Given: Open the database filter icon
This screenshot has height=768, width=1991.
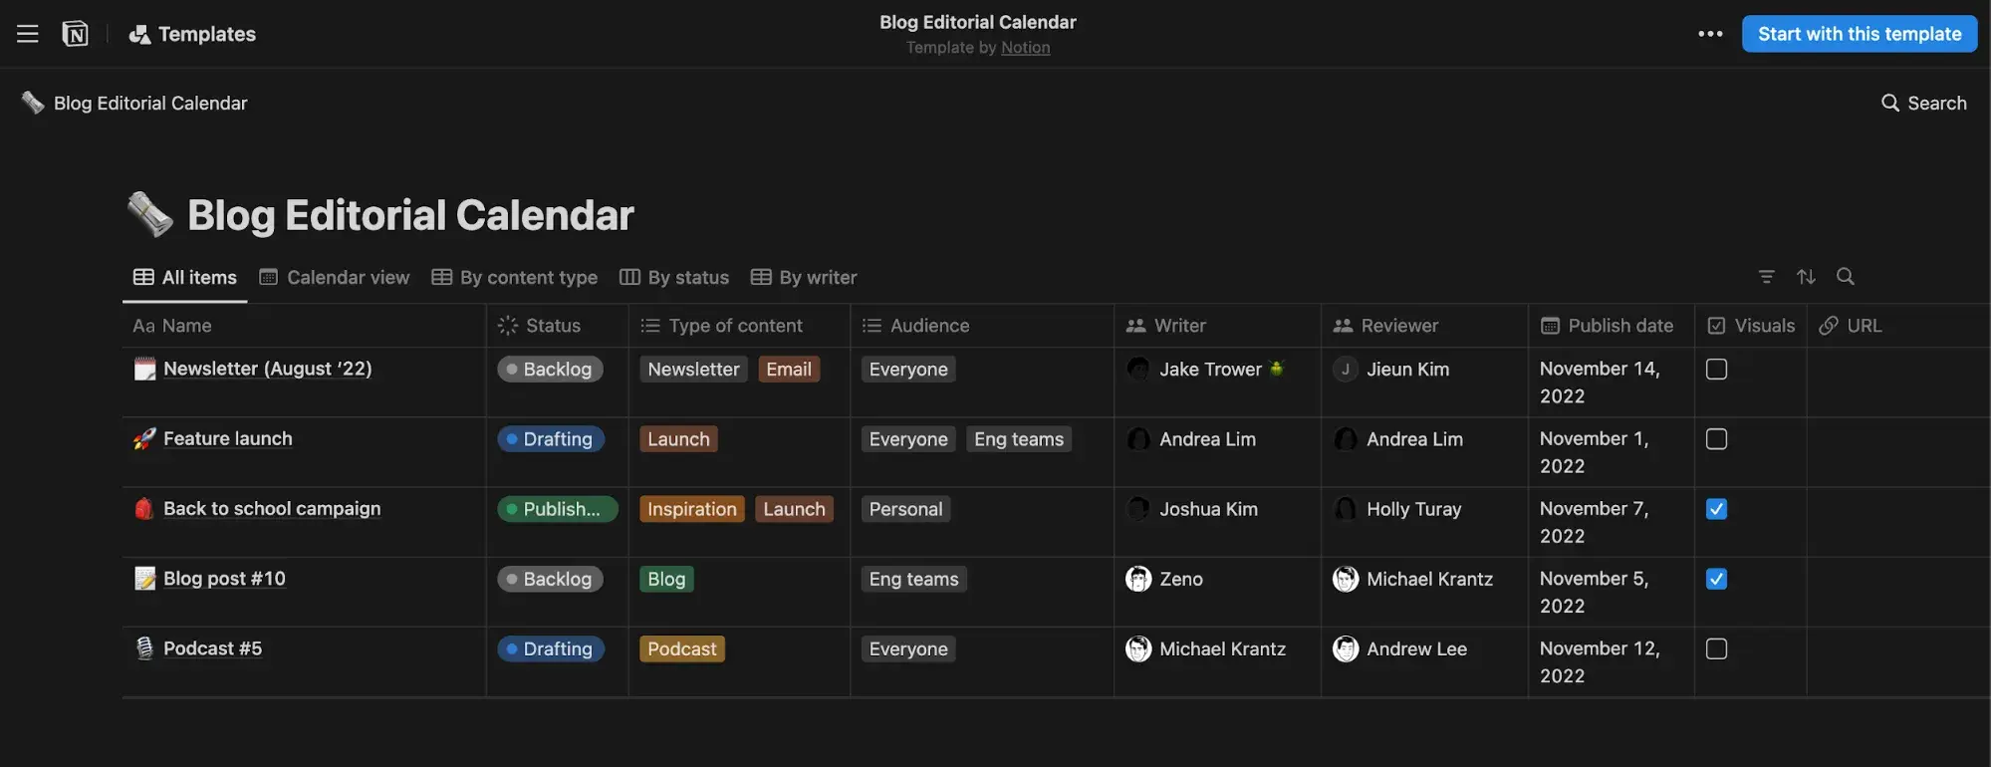Looking at the screenshot, I should click(x=1766, y=277).
